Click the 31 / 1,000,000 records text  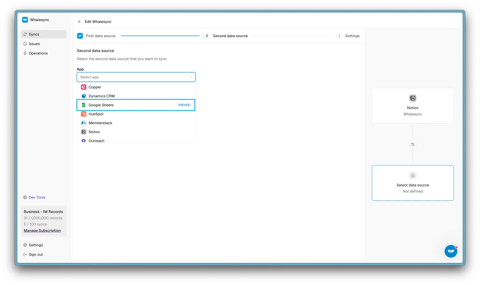point(43,218)
